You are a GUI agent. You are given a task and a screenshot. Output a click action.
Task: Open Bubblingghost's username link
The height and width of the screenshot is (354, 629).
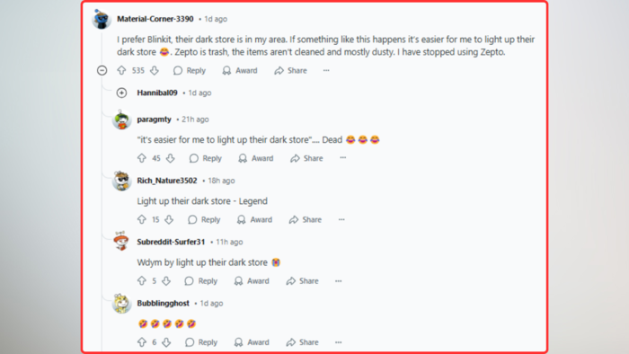click(x=163, y=304)
